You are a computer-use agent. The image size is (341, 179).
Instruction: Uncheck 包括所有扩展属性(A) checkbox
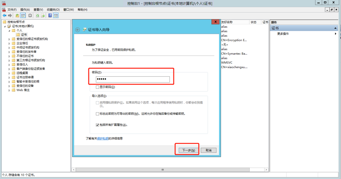click(98, 125)
